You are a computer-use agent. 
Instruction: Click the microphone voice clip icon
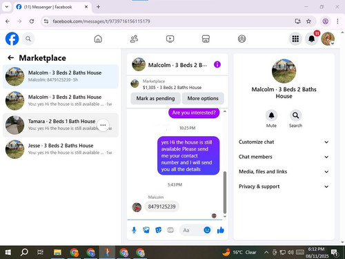point(134,230)
